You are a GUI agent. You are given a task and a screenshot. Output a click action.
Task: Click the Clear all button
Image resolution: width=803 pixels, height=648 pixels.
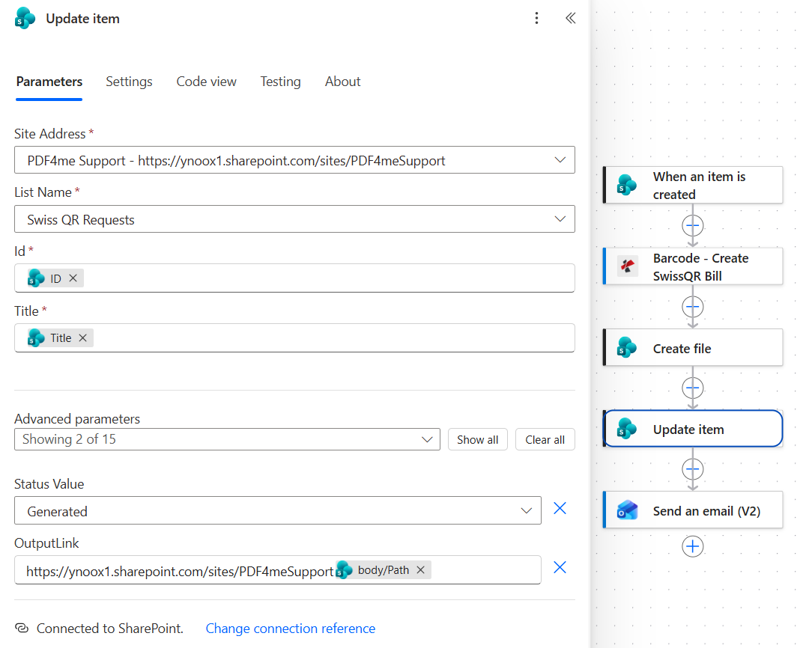[x=545, y=439]
